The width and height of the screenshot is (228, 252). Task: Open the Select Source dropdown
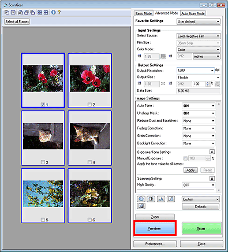click(x=199, y=36)
